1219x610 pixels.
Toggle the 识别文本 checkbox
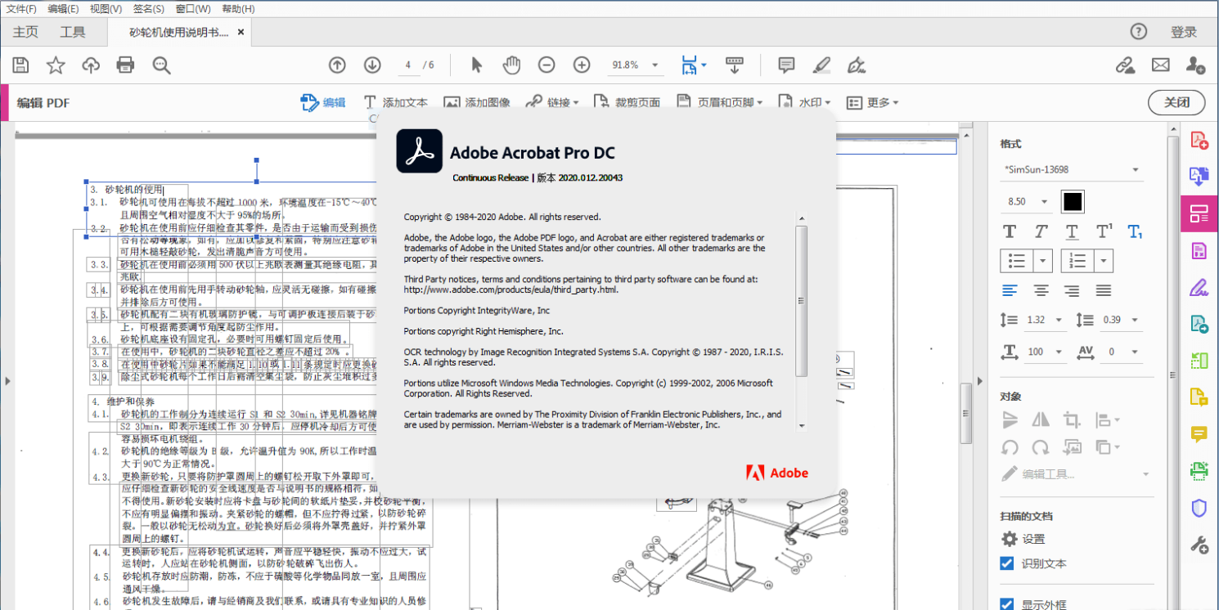pyautogui.click(x=1008, y=563)
